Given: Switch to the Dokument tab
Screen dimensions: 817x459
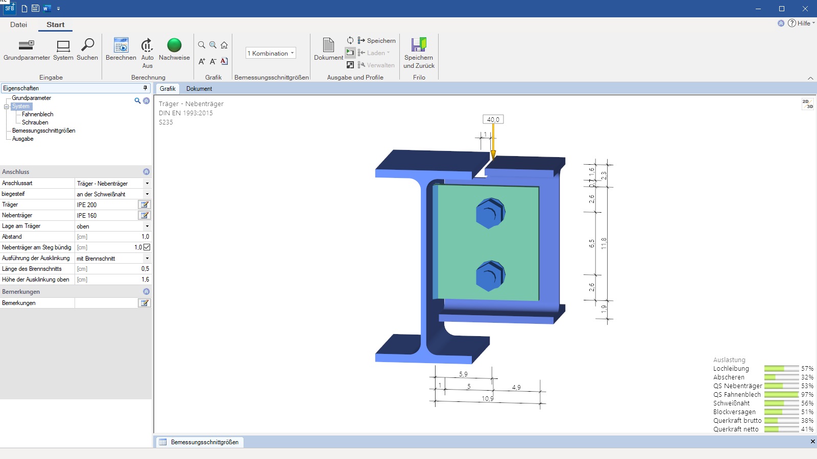Looking at the screenshot, I should (x=199, y=89).
